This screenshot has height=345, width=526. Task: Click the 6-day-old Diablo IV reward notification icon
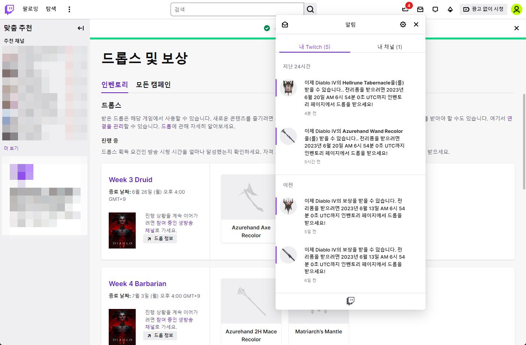(288, 255)
